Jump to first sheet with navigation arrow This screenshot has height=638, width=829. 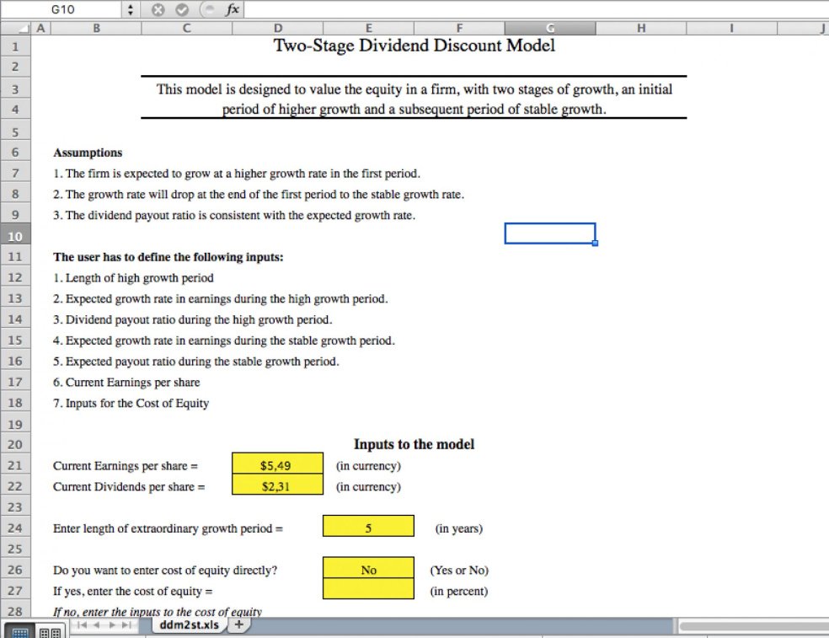click(82, 626)
